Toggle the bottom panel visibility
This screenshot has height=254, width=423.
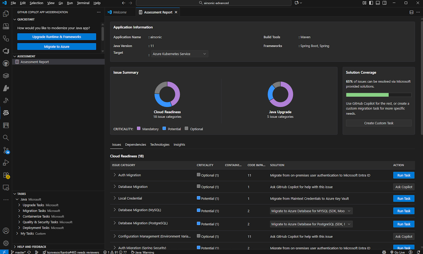tap(378, 3)
